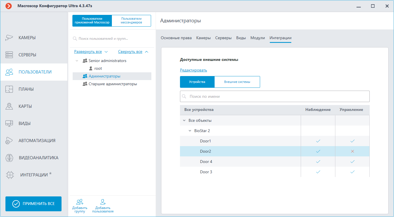The height and width of the screenshot is (217, 394).
Task: Select the Устройства segment button
Action: tap(197, 82)
